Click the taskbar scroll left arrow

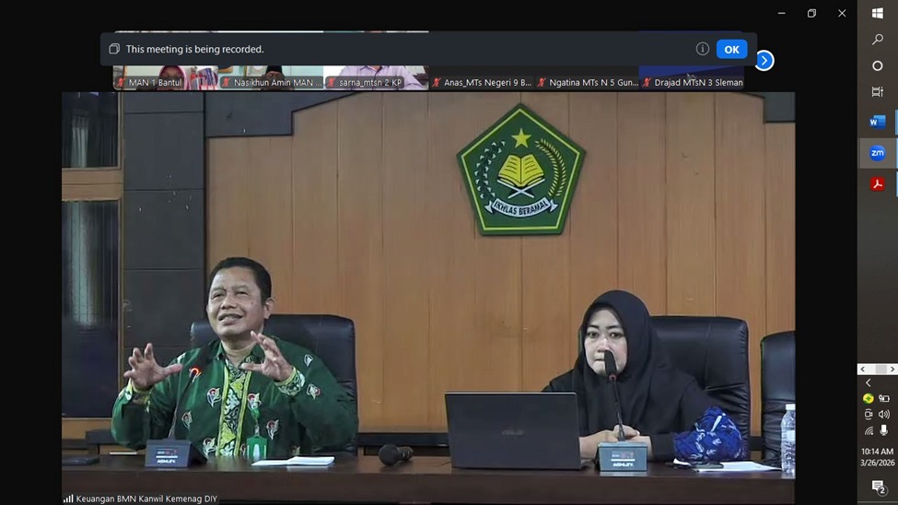tap(863, 370)
